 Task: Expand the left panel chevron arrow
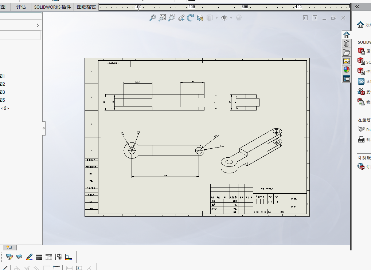click(38, 25)
